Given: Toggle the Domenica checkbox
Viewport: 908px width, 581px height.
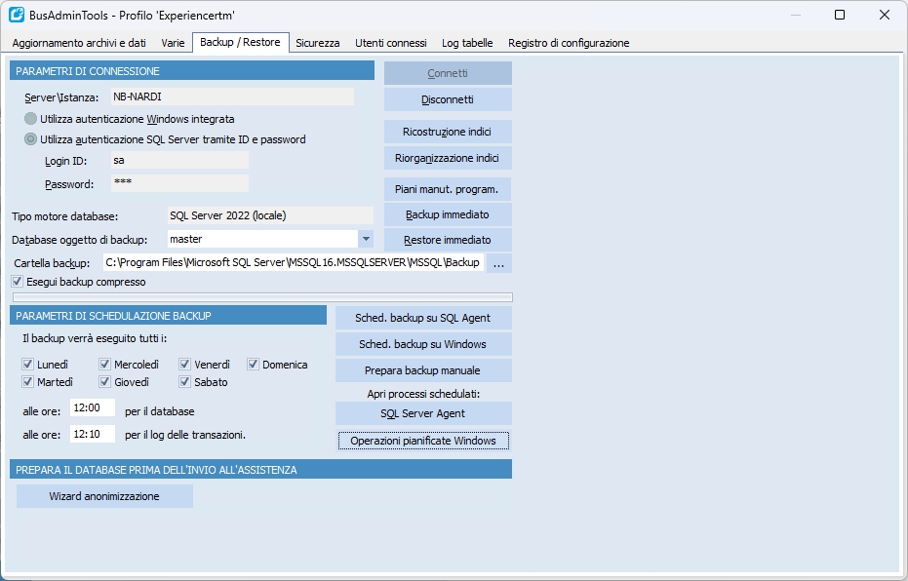Looking at the screenshot, I should 253,364.
